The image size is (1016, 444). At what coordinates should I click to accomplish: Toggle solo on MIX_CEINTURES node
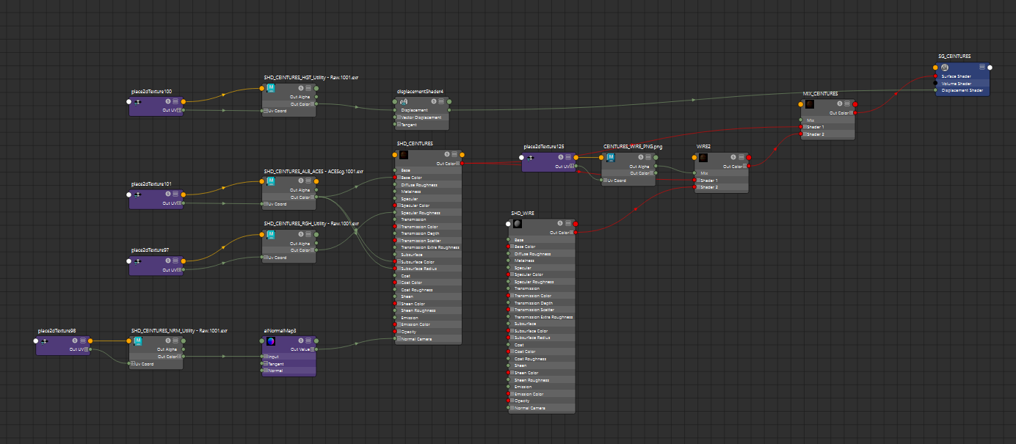(x=840, y=103)
